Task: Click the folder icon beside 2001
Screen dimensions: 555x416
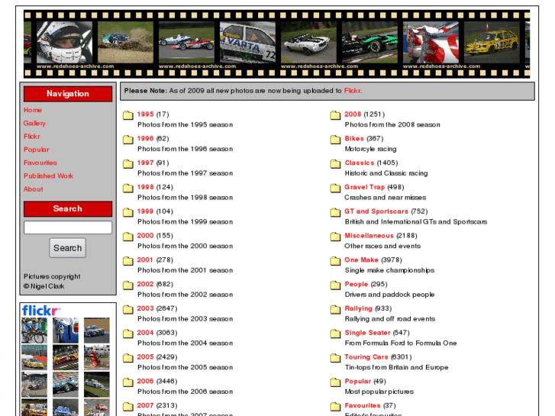Action: click(x=127, y=261)
